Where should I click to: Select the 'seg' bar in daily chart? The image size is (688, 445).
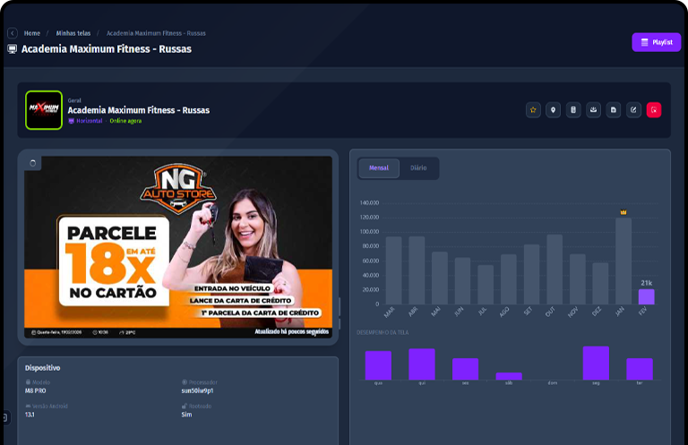click(596, 363)
